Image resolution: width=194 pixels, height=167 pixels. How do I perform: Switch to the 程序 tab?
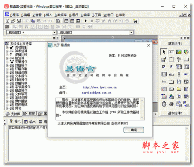(x=29, y=114)
